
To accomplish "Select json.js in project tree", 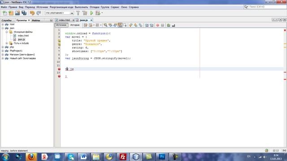I will [x=22, y=39].
